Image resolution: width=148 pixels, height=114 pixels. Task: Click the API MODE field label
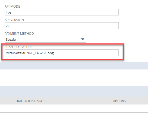click(x=12, y=7)
